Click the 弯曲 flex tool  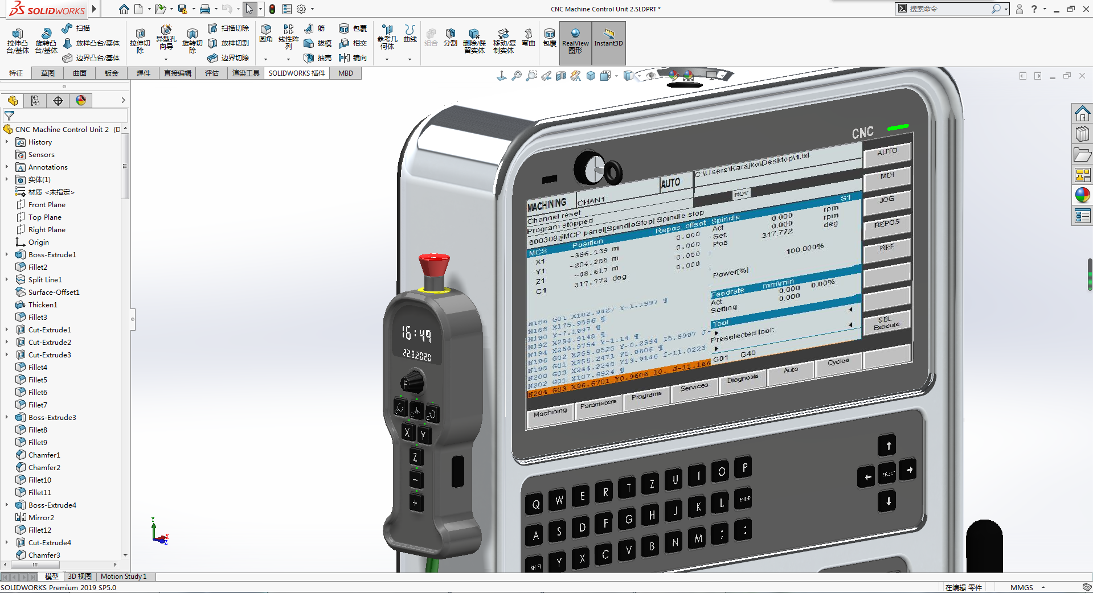(529, 38)
